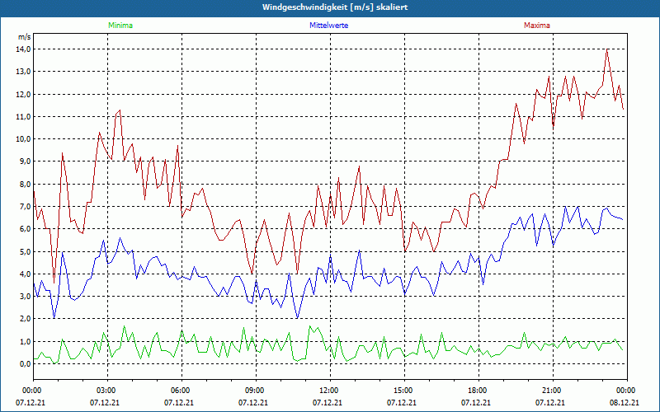Click the 21:00 time axis label
The image size is (660, 412).
coord(552,391)
